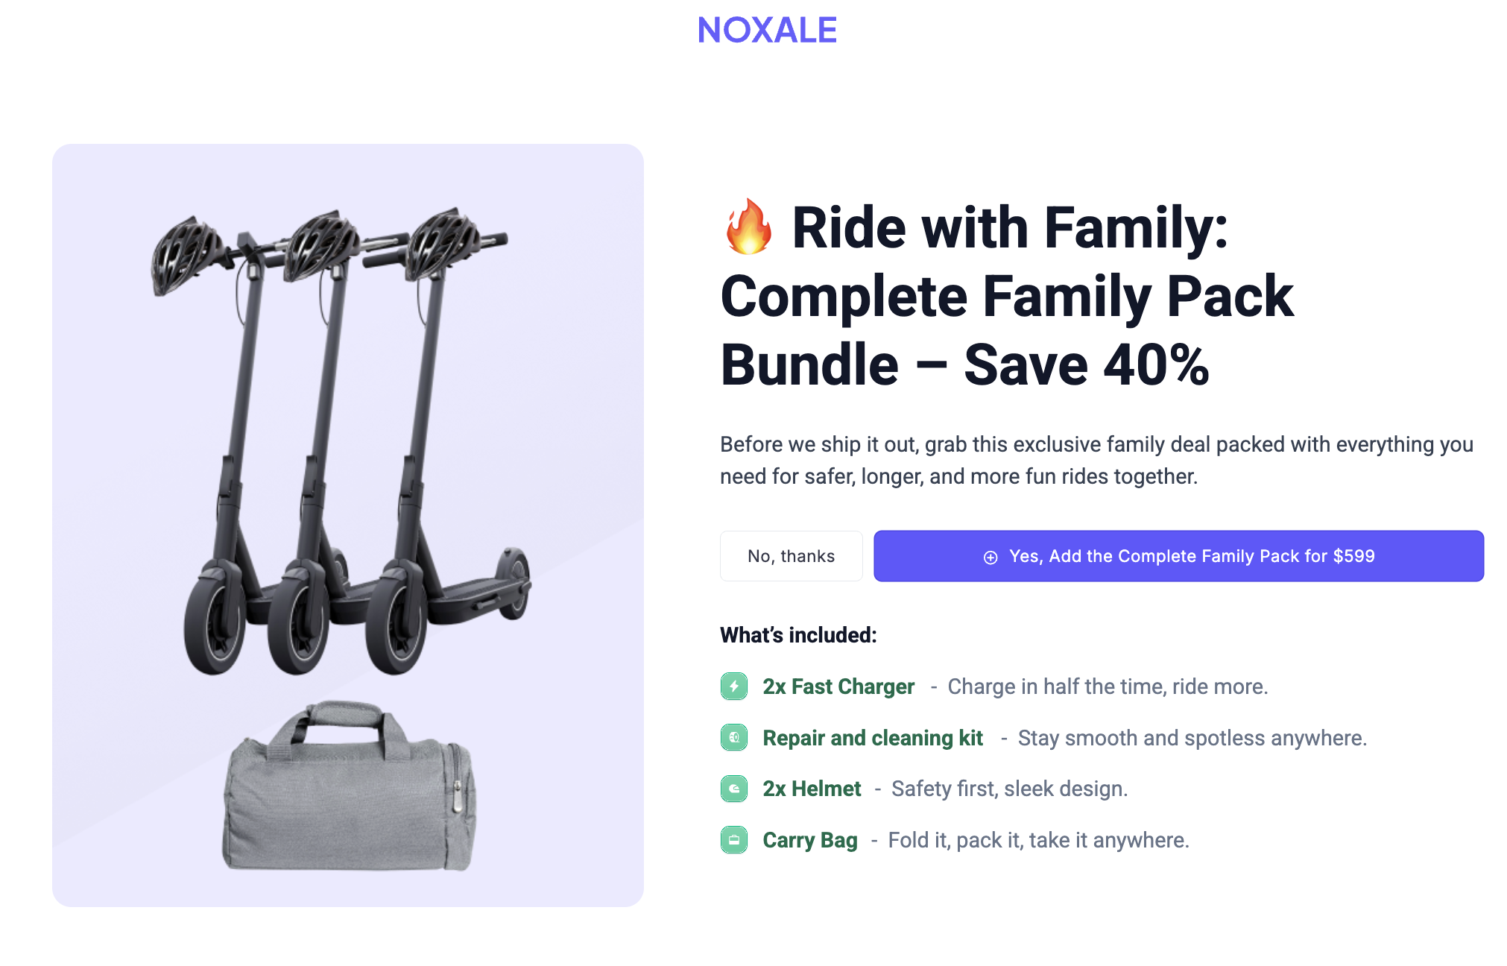Click the green Helmet icon
The height and width of the screenshot is (966, 1507).
click(x=734, y=789)
